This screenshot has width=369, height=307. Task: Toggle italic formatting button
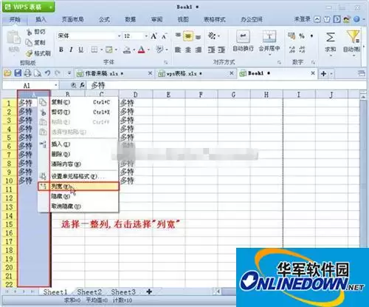[x=71, y=50]
